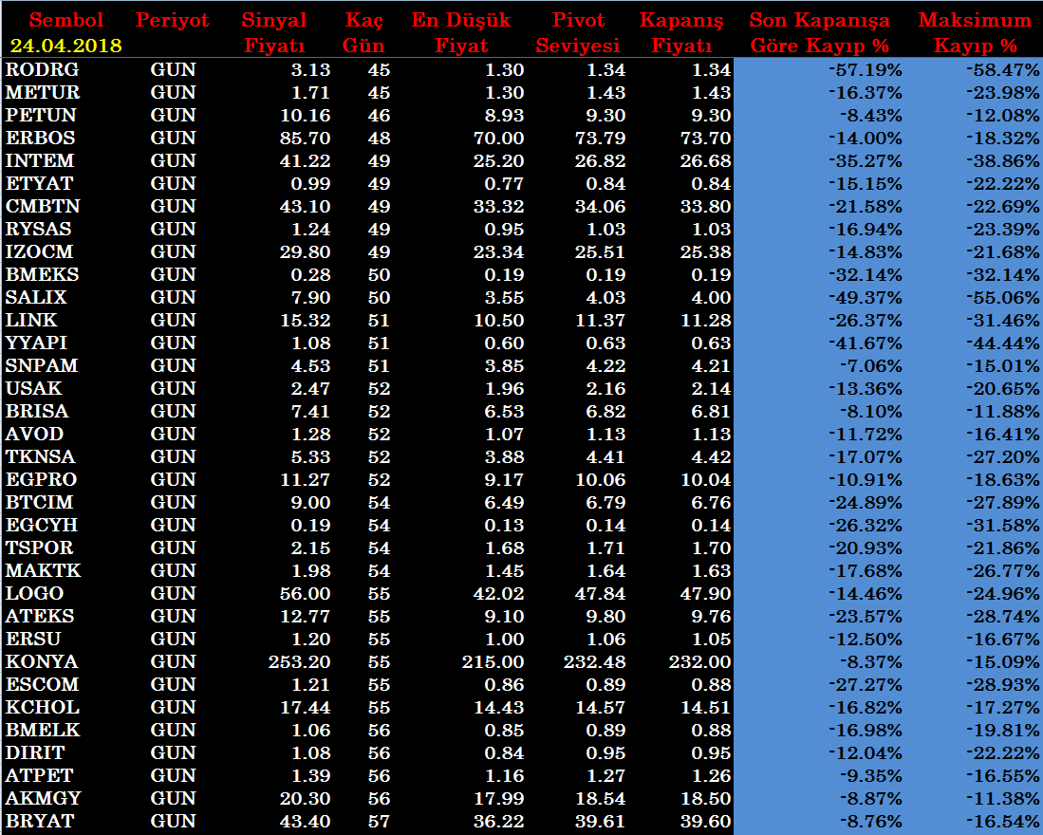Select the BTCIM symbol cell

point(39,502)
